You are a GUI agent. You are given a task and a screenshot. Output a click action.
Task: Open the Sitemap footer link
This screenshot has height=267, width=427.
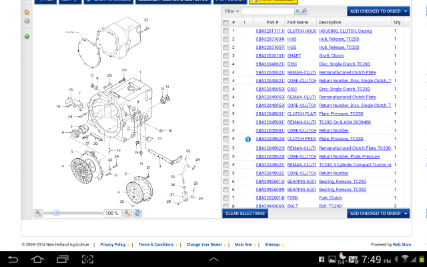coord(272,245)
